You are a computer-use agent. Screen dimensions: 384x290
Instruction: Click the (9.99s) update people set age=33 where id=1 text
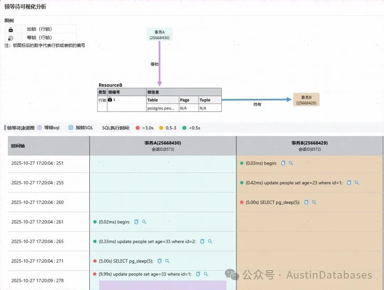point(145,274)
